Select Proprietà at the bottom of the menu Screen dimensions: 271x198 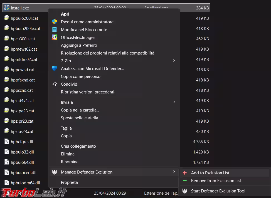pos(69,182)
